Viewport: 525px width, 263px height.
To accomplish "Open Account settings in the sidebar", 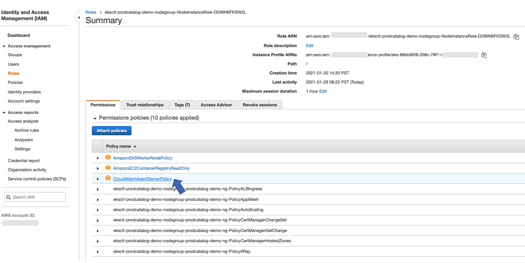I will (x=24, y=101).
